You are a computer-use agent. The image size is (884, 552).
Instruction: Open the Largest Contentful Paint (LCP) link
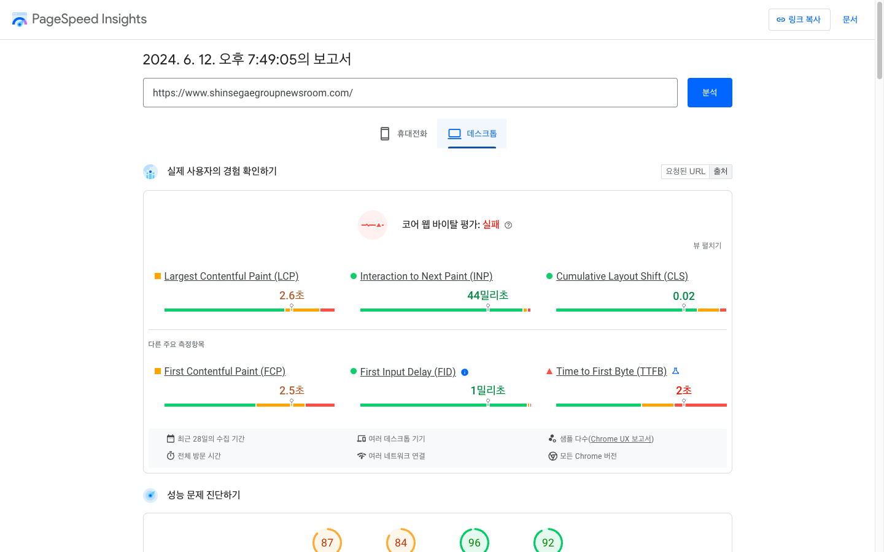click(x=231, y=277)
